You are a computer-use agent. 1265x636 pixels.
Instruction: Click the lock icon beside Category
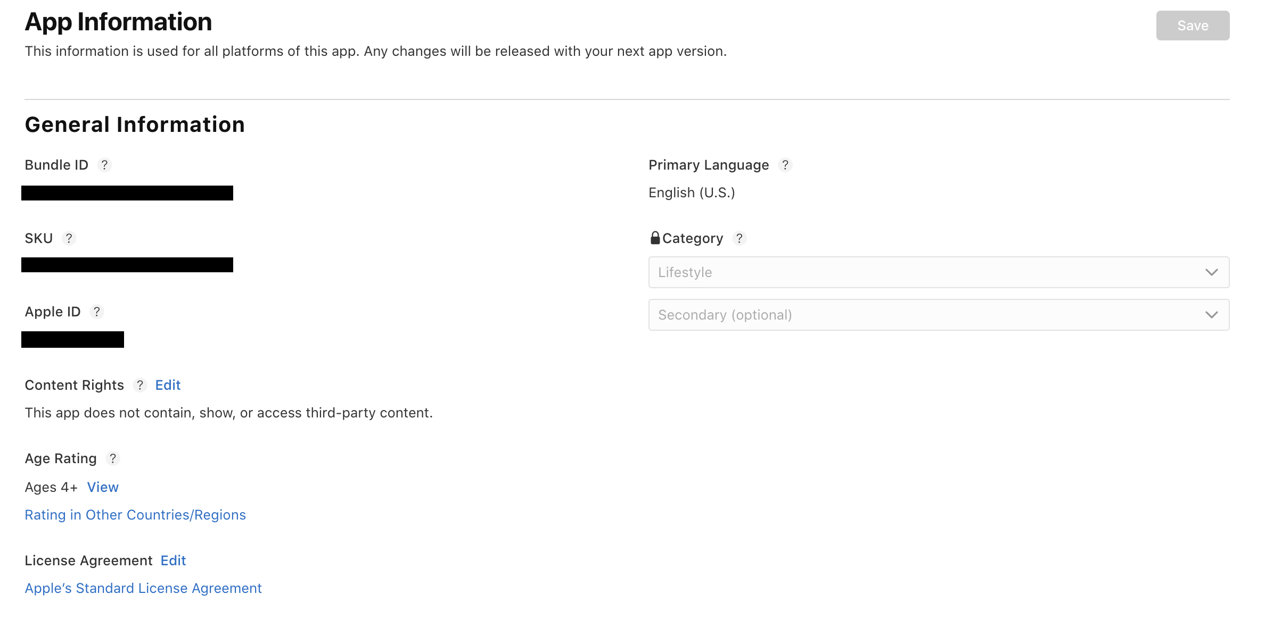click(655, 238)
